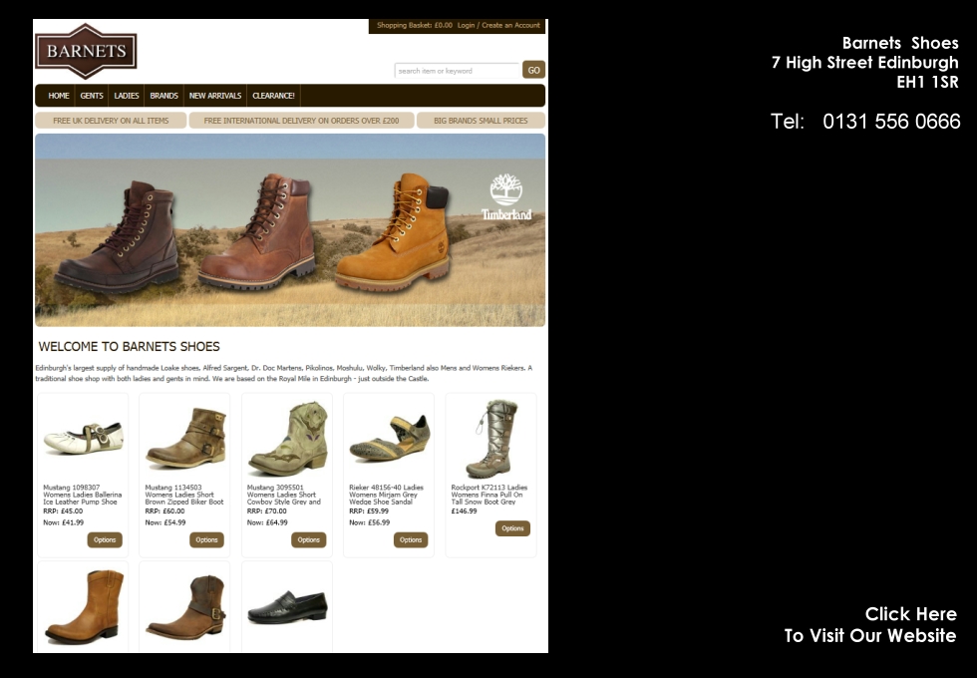Click Options for Rieker 48156-40 sandal
The image size is (977, 678).
click(411, 539)
